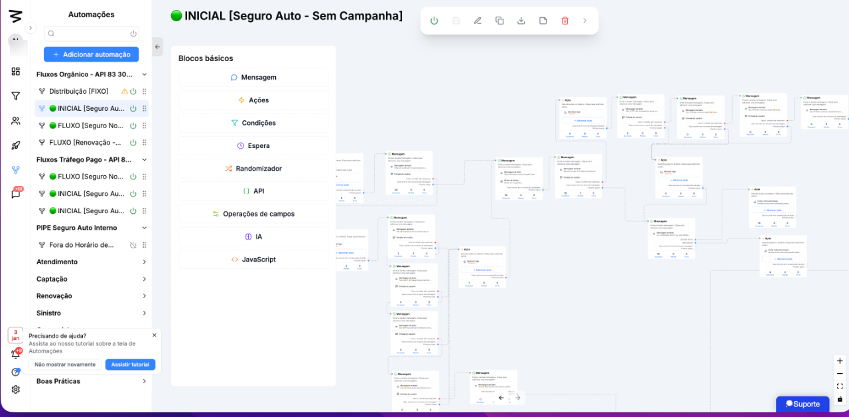
Task: Download the automation flow
Action: [x=521, y=21]
